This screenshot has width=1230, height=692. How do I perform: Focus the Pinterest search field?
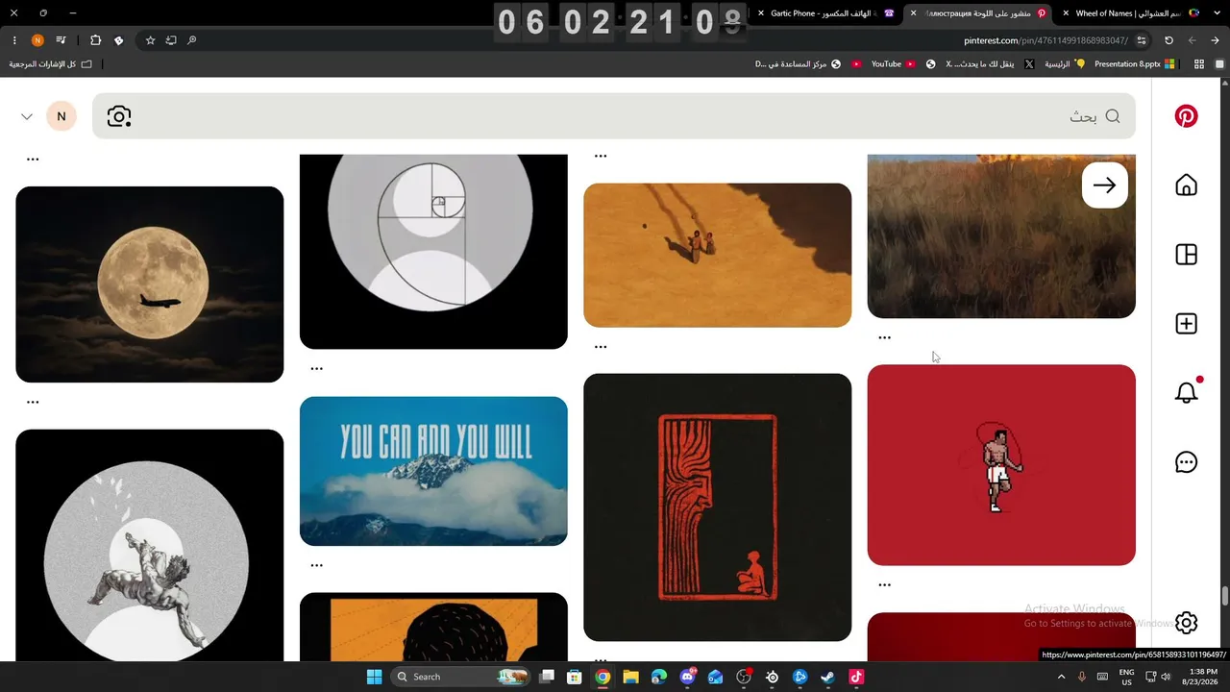point(614,116)
